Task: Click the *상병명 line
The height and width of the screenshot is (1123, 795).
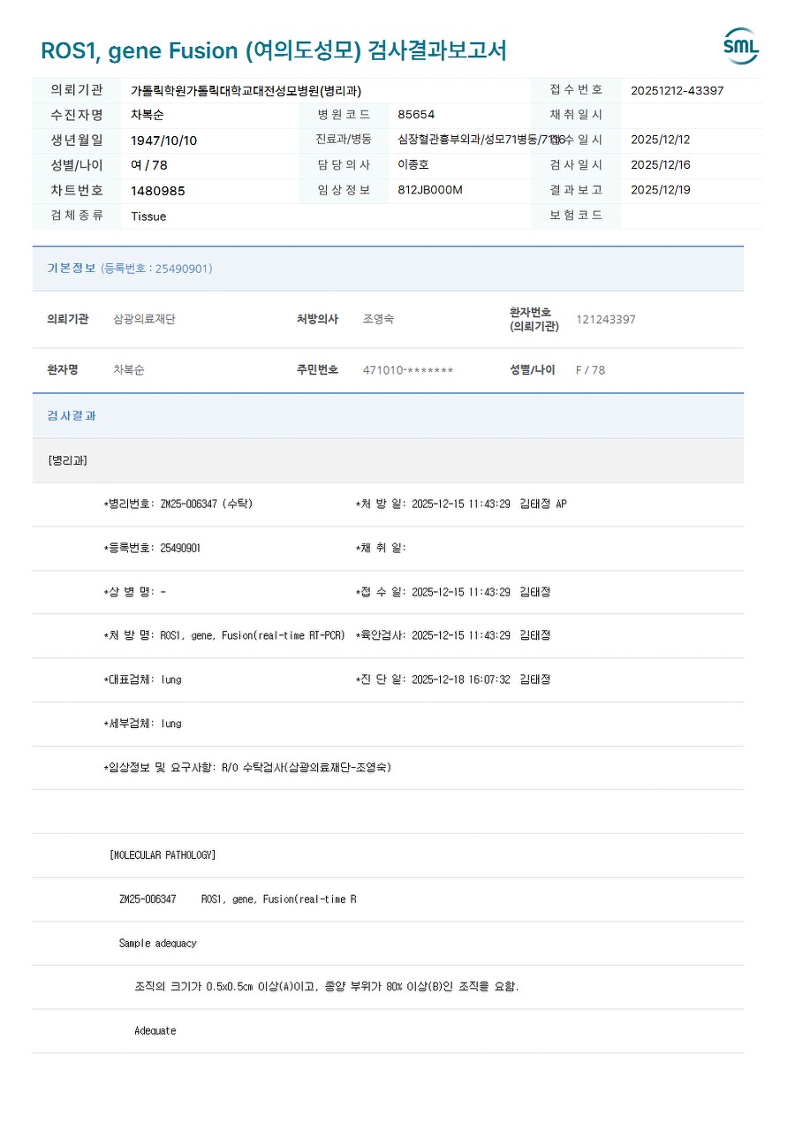Action: (135, 592)
